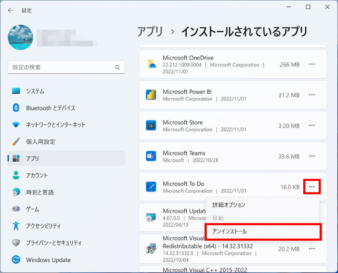Open Windows Update settings
This screenshot has height=273, width=338.
[x=66, y=260]
